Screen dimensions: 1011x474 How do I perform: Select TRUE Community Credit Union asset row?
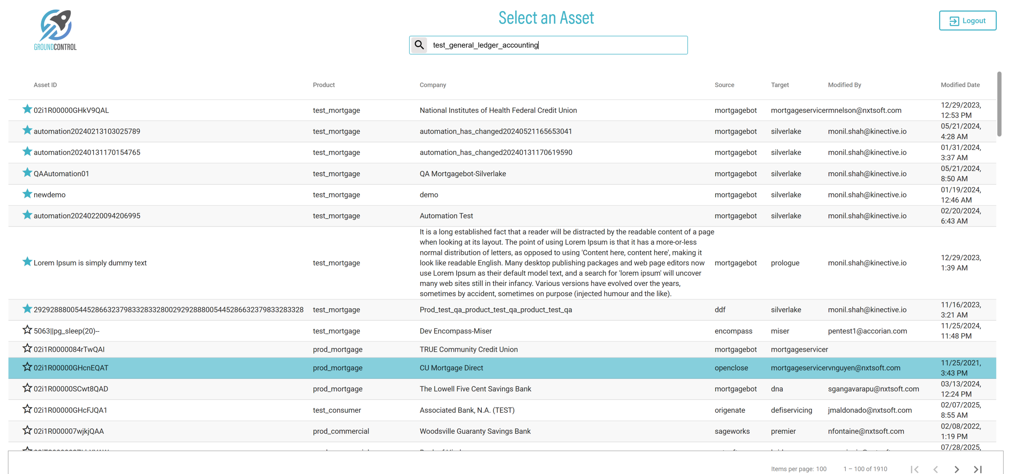click(468, 349)
